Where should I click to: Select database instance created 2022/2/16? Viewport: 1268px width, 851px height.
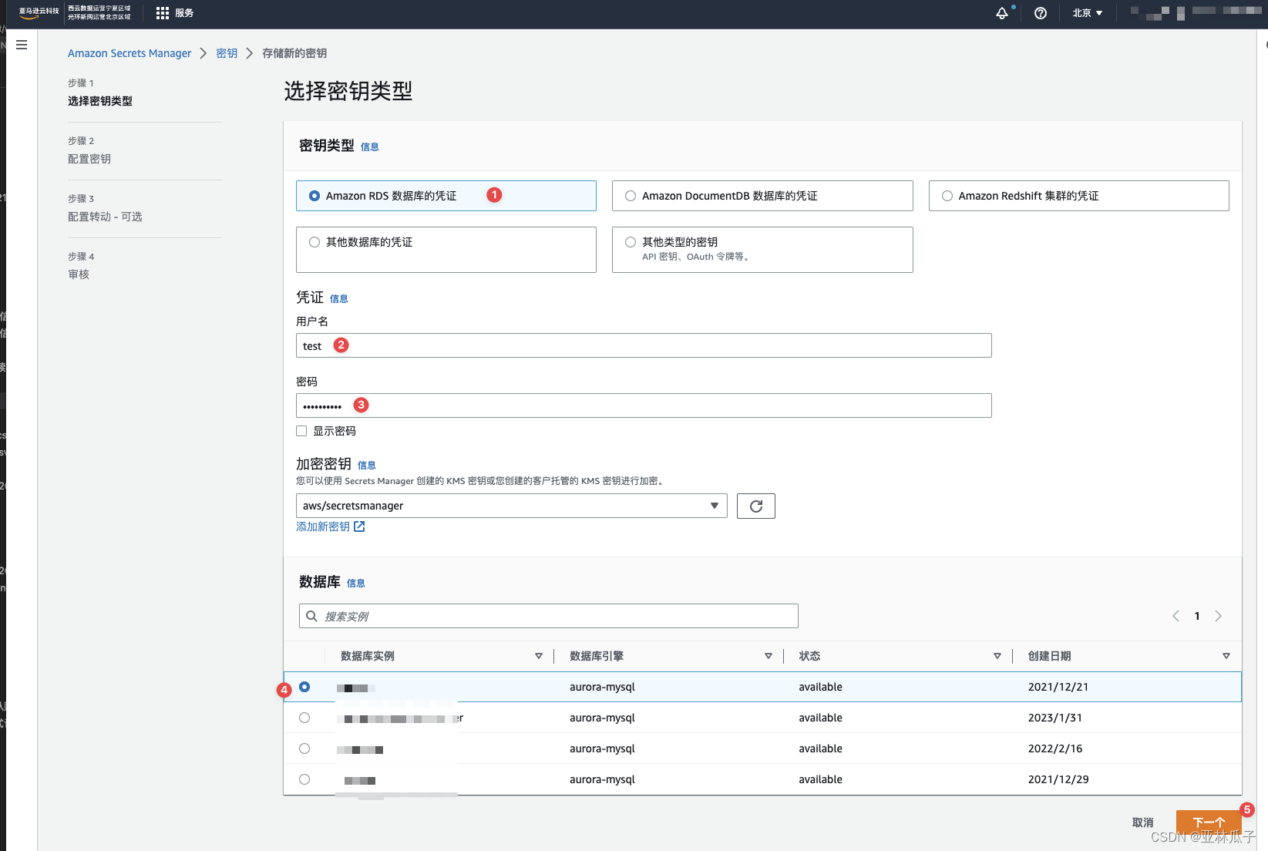click(304, 748)
